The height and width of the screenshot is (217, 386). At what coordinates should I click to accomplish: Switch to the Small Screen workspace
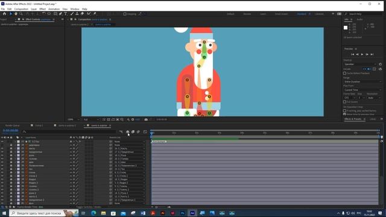[282, 14]
